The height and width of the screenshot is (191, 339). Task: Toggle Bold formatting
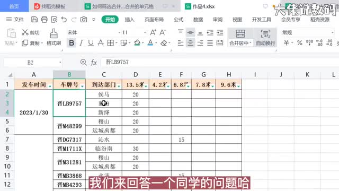coord(72,43)
